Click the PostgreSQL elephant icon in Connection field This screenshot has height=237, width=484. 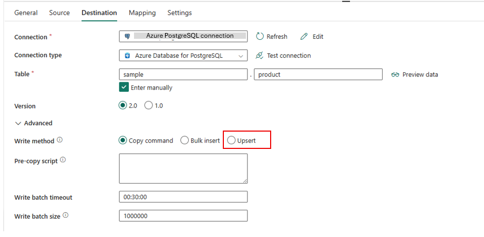pyautogui.click(x=127, y=36)
